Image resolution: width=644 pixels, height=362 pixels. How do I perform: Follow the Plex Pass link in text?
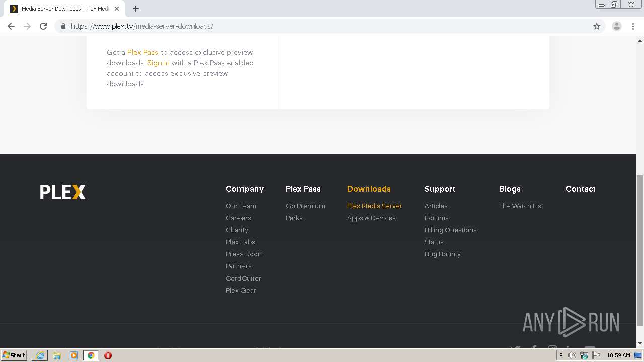tap(143, 52)
